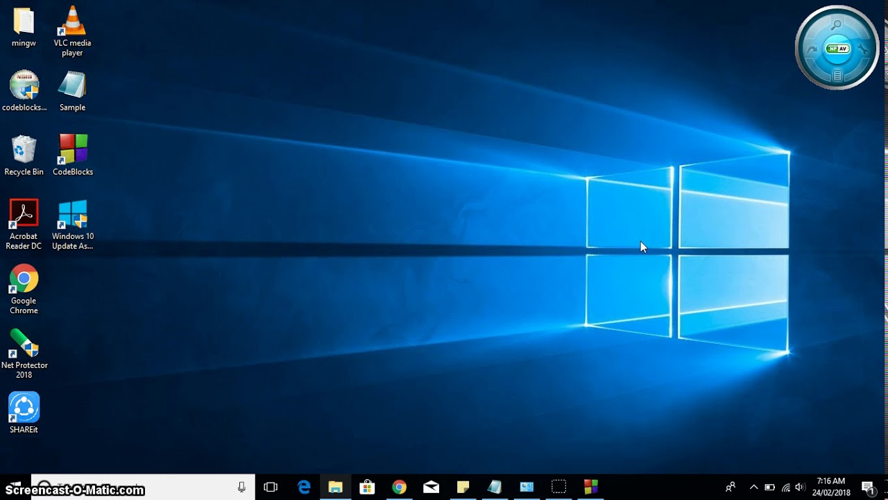The width and height of the screenshot is (888, 500).
Task: Click the wrench settings on the NPAV widget
Action: tap(862, 49)
